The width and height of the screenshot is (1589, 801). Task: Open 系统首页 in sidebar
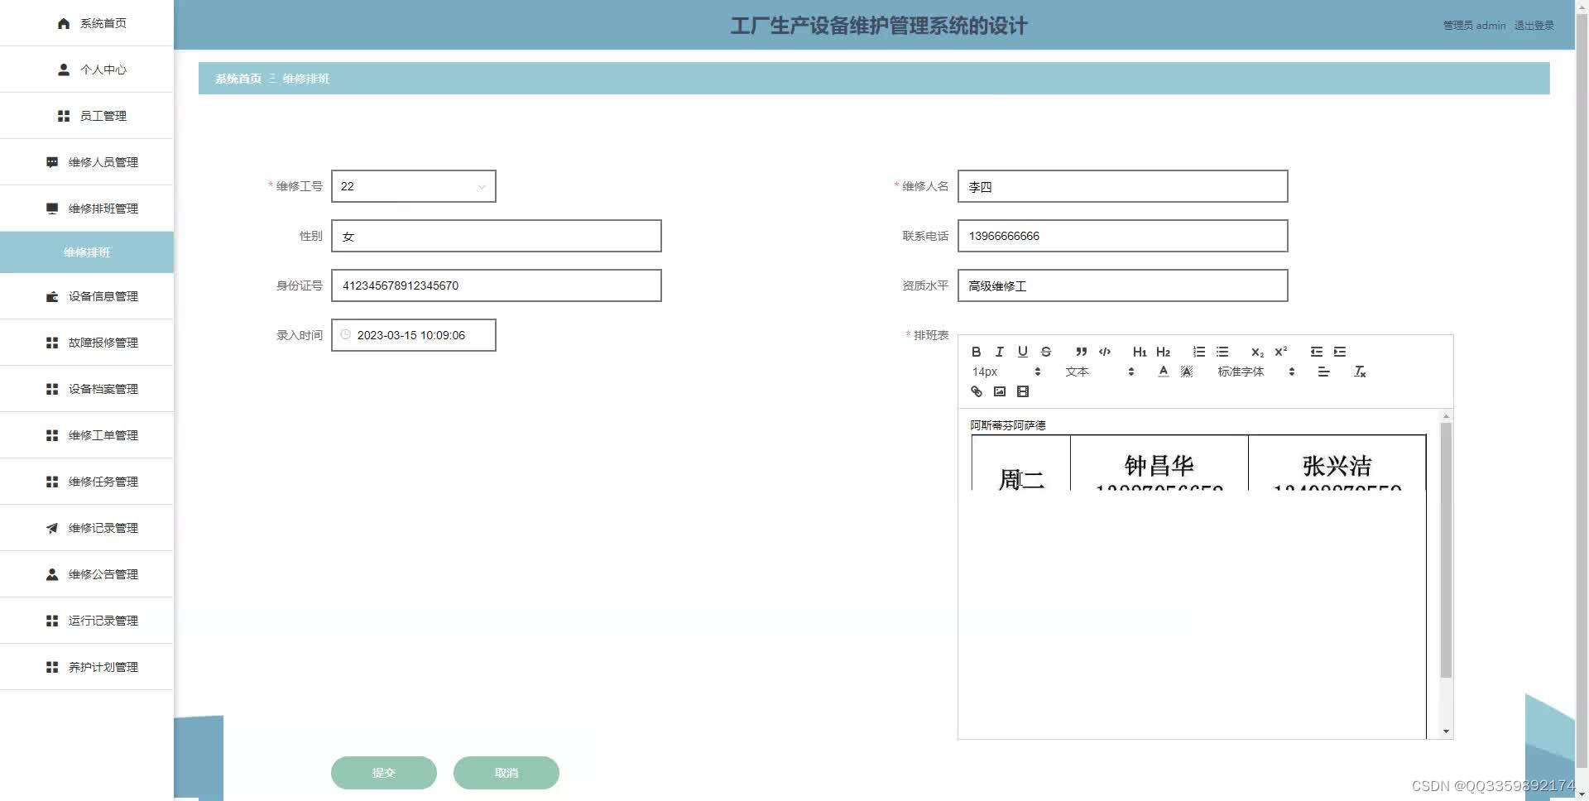pyautogui.click(x=87, y=23)
